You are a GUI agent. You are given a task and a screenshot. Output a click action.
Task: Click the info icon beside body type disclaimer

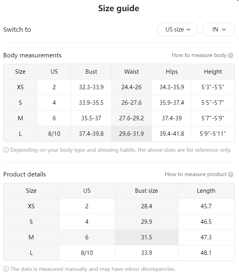(6, 150)
